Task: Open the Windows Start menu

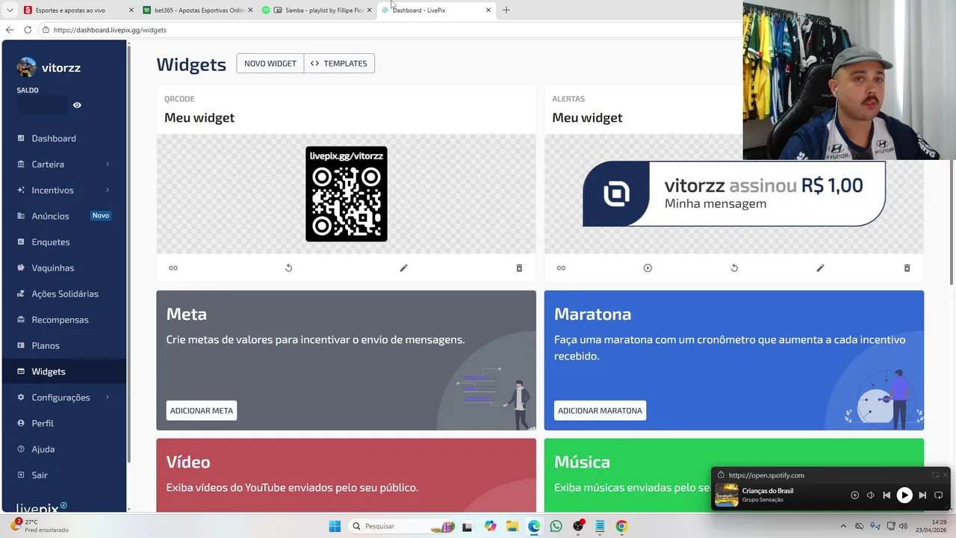Action: point(335,526)
